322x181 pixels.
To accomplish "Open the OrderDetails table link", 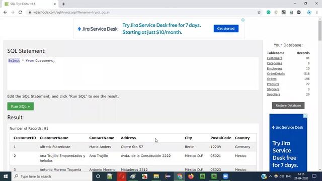I will 276,74.
